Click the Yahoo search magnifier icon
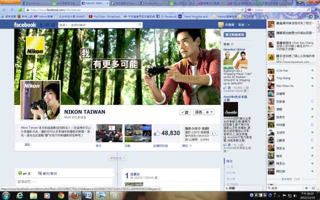The width and height of the screenshot is (320, 200). tap(308, 9)
